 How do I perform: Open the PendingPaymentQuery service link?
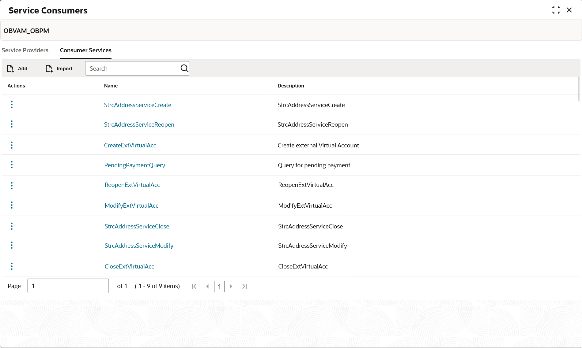pos(135,165)
